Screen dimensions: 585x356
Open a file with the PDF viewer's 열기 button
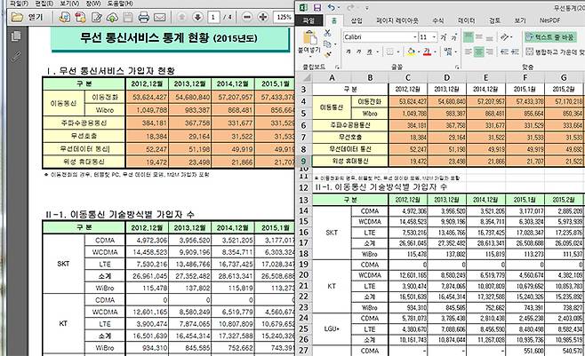tap(28, 17)
